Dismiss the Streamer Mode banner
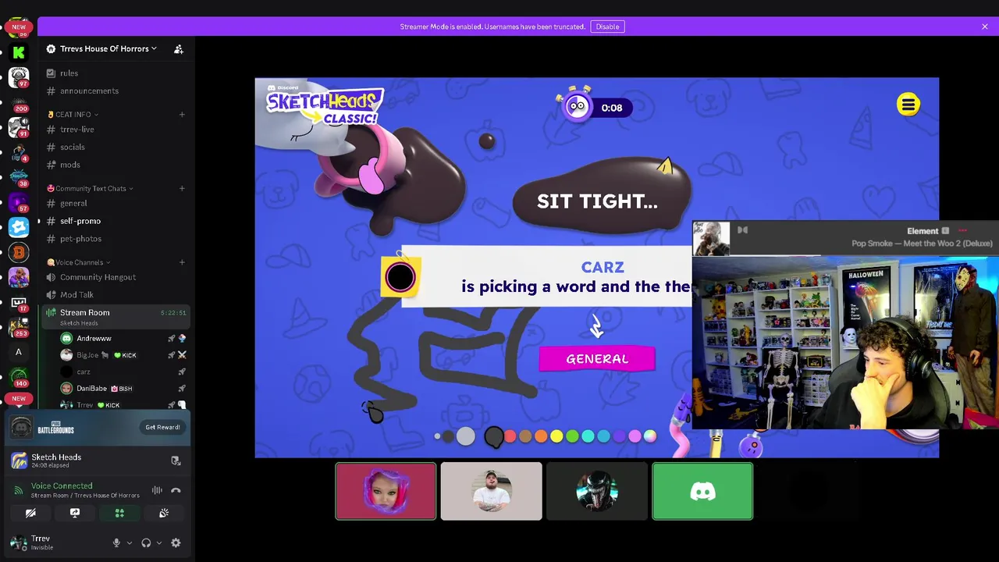999x562 pixels. pos(985,27)
